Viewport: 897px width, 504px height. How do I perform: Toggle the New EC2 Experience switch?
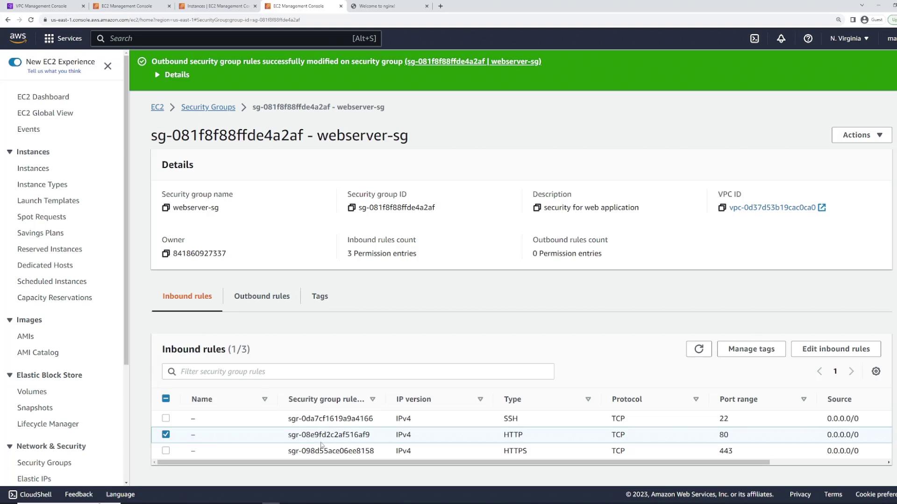(15, 62)
